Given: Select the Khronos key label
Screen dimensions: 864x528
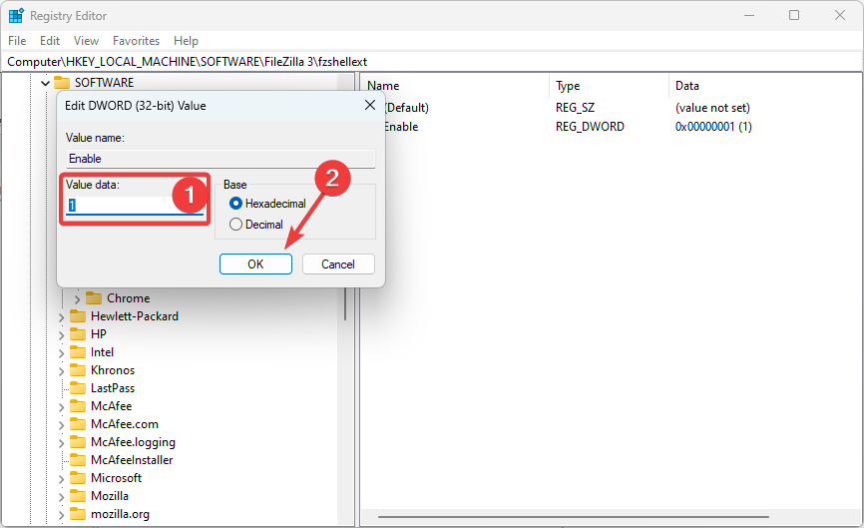Looking at the screenshot, I should [113, 370].
